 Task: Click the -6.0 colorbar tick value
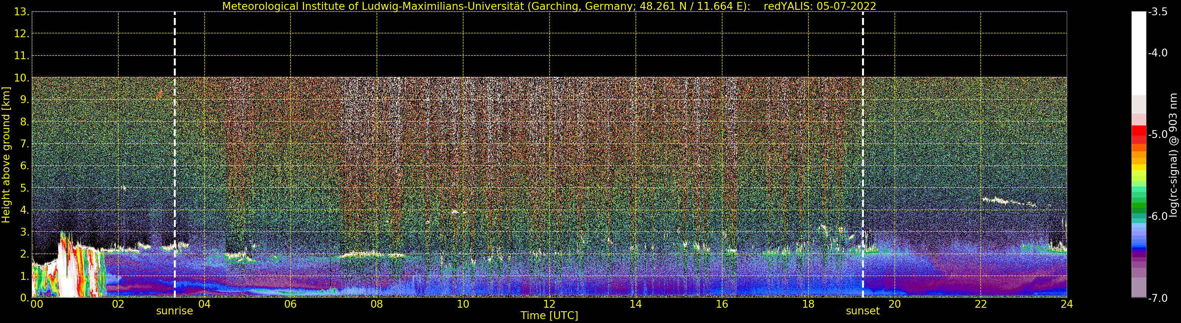coord(1157,216)
